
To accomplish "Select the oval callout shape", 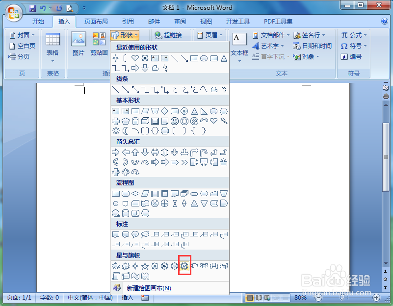I will click(135, 234).
